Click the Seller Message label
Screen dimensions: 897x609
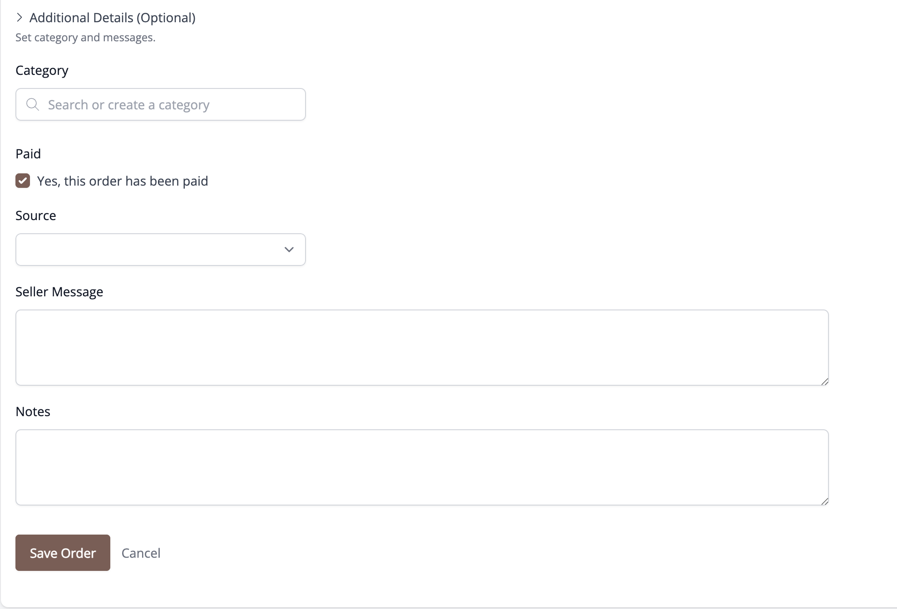pos(59,292)
